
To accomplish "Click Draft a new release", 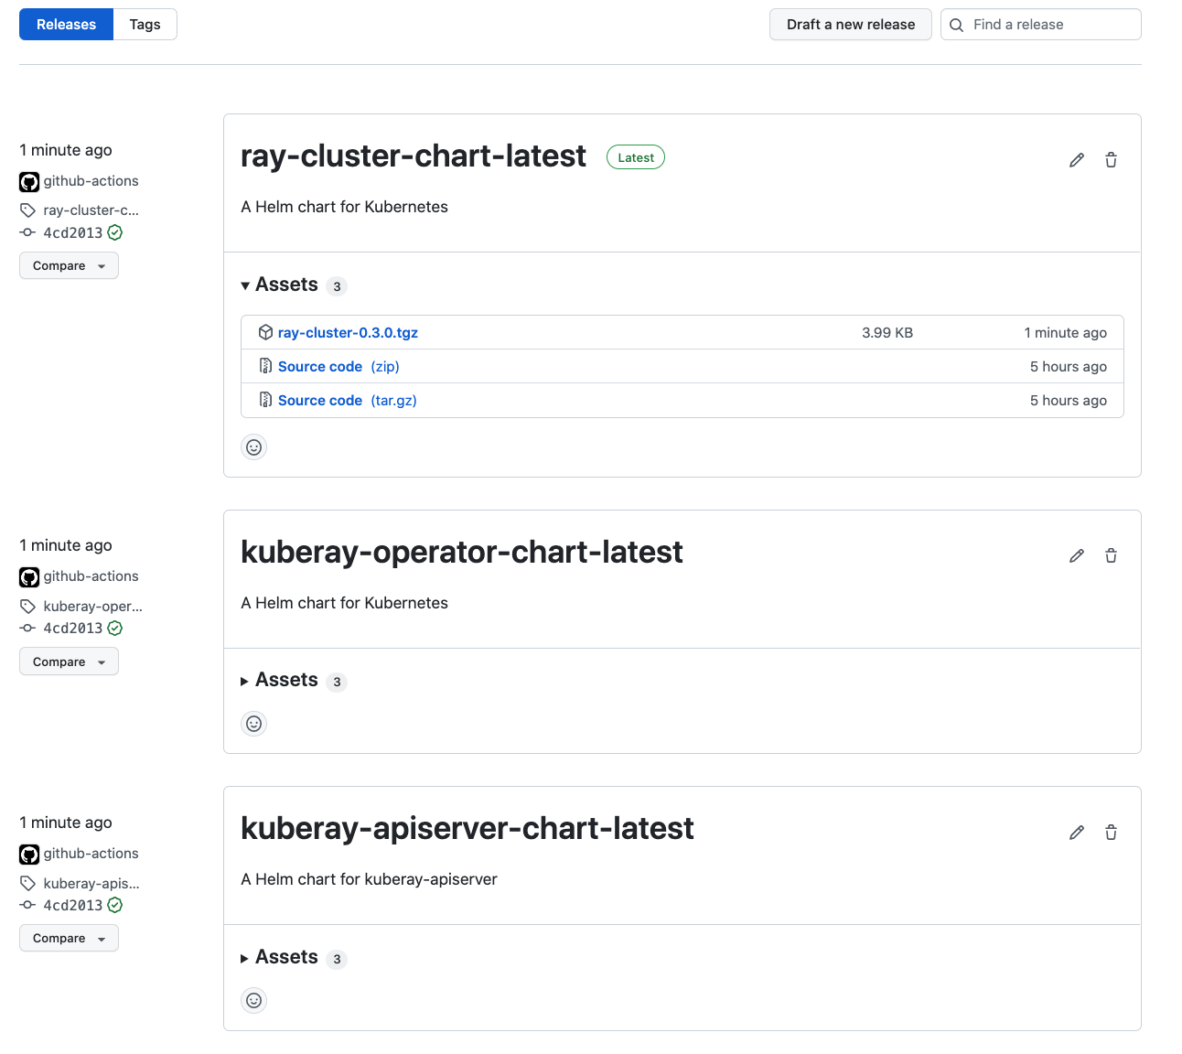I will [x=850, y=24].
